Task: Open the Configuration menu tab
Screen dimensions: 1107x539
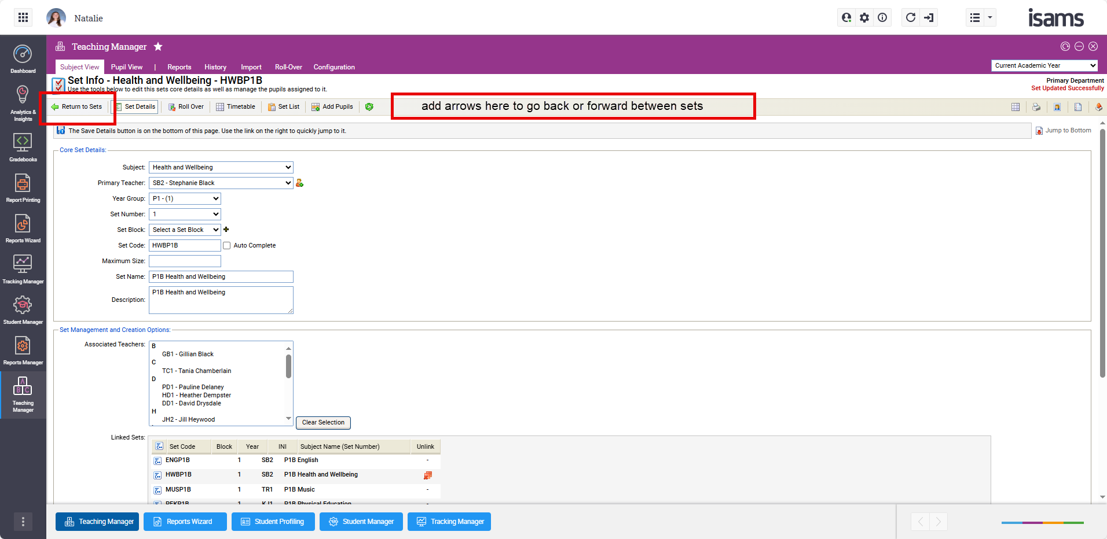Action: 334,67
